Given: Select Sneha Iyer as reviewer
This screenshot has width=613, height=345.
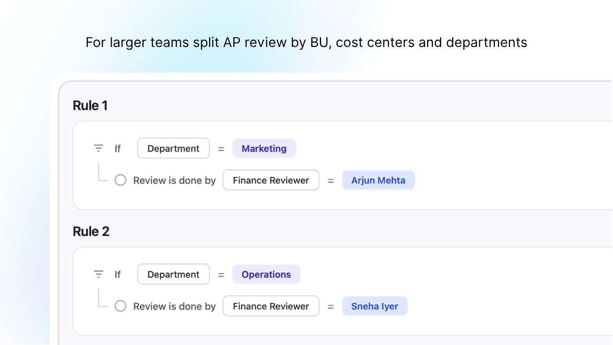Looking at the screenshot, I should pos(375,306).
